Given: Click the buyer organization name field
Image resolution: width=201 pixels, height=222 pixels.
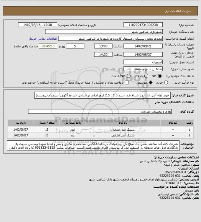Looking at the screenshot, I should click(104, 32).
